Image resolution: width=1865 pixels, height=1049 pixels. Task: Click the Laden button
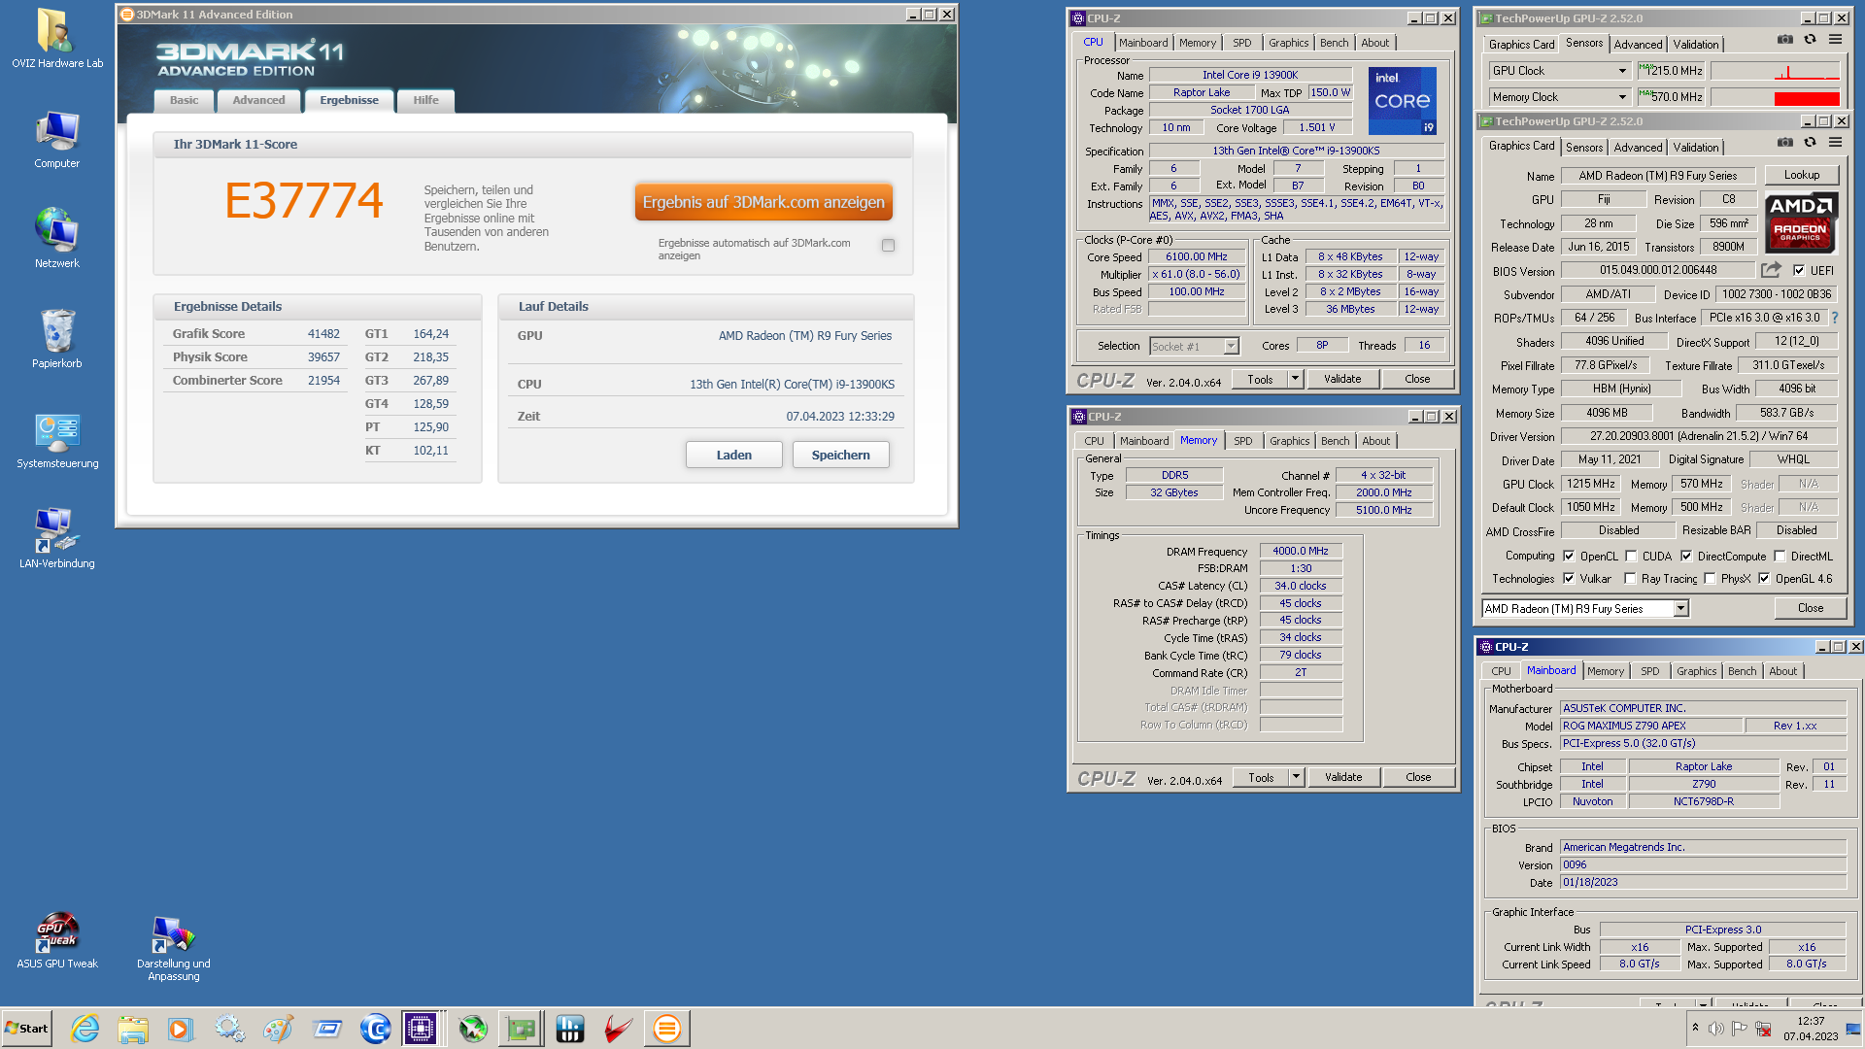point(733,455)
